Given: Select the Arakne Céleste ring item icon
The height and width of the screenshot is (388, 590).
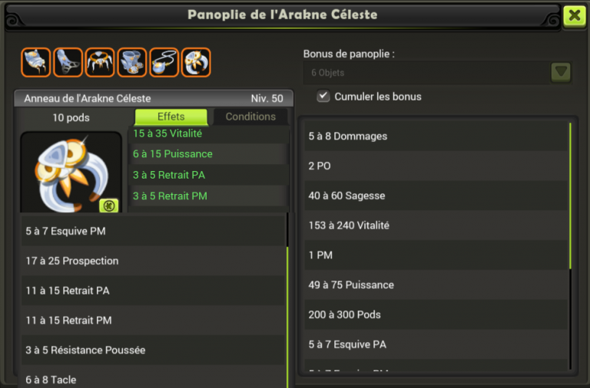Looking at the screenshot, I should (x=196, y=62).
